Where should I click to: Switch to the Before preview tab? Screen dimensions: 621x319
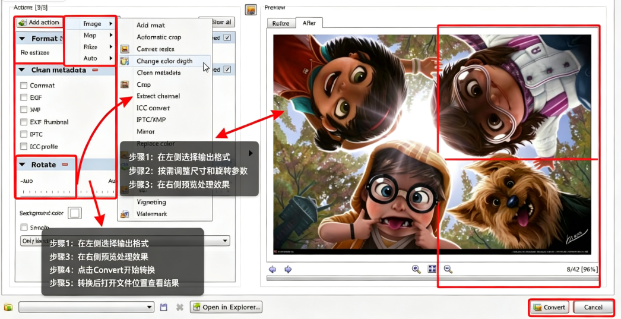click(281, 23)
